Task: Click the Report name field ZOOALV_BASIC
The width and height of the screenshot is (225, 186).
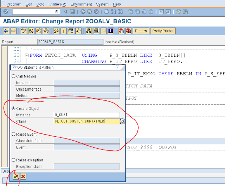Action: tap(70, 42)
